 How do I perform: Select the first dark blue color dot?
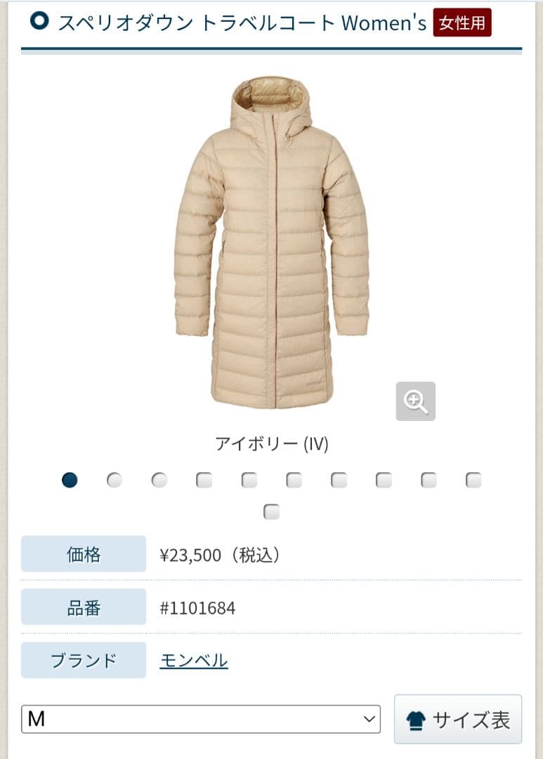(70, 480)
